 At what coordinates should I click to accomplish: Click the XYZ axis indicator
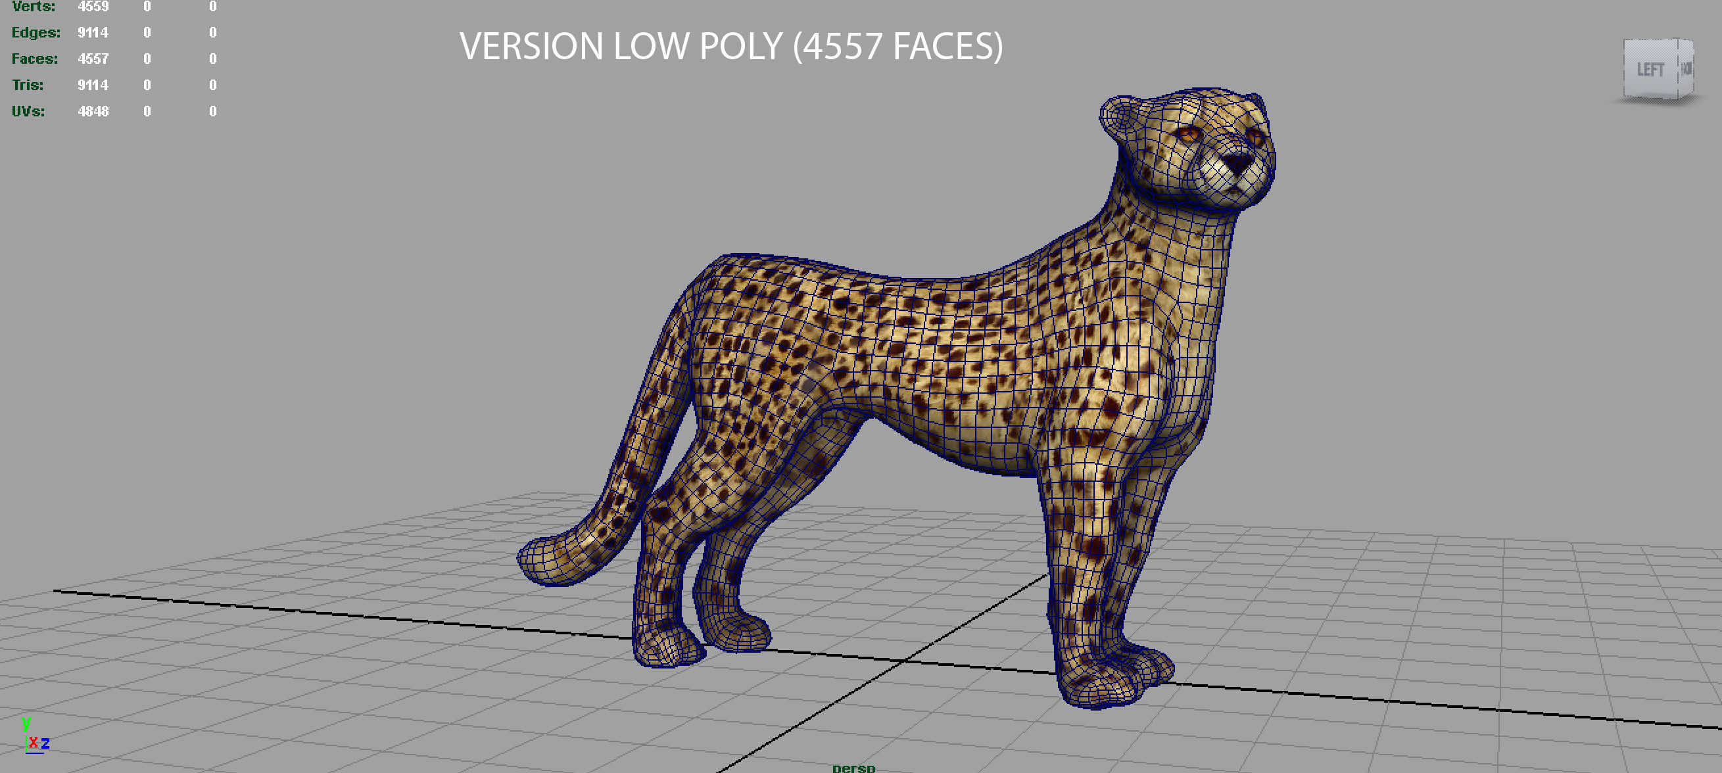coord(36,736)
